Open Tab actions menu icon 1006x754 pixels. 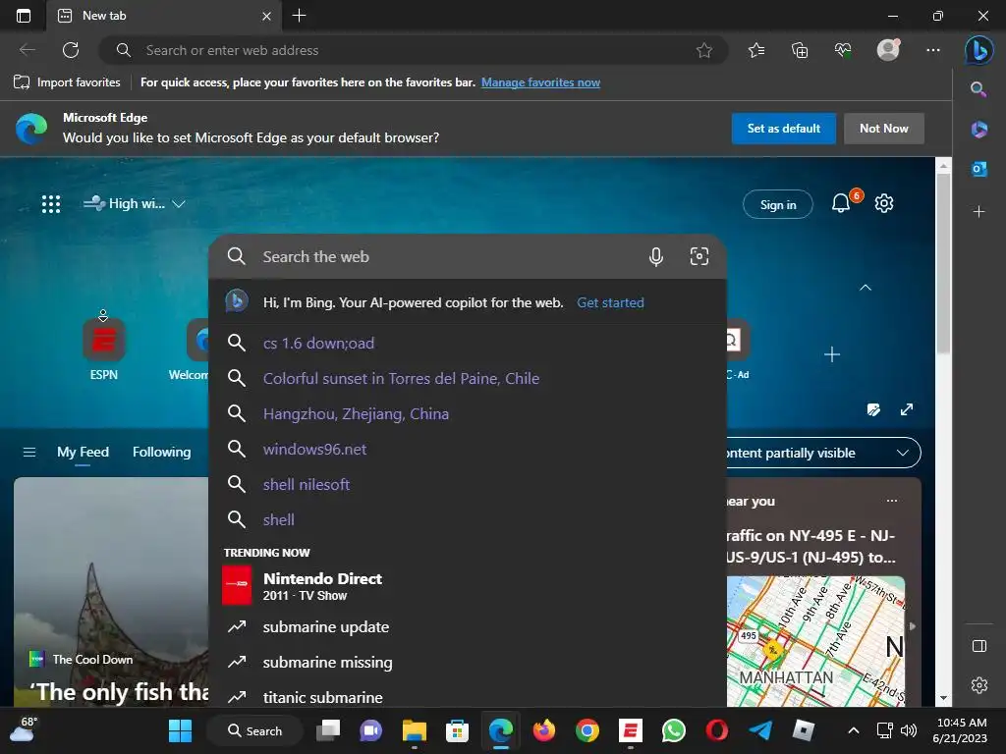[24, 16]
